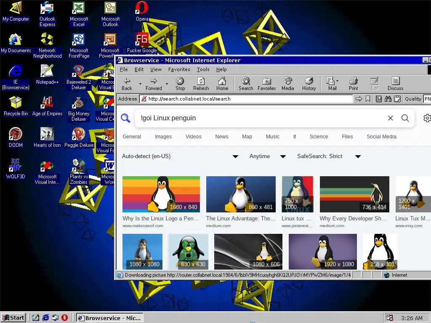This screenshot has height=323, width=431.
Task: Open the Media toolbar button
Action: [288, 84]
